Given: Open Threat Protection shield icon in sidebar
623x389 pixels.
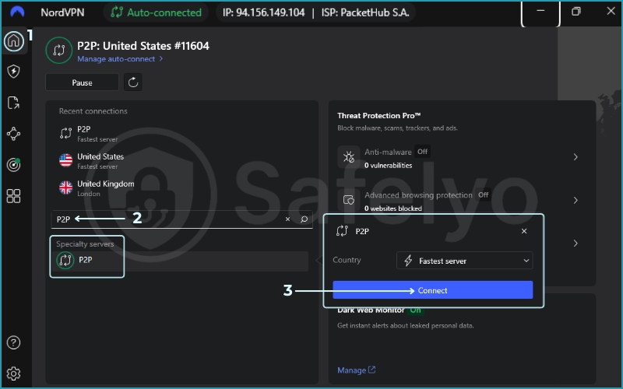Looking at the screenshot, I should [x=13, y=72].
